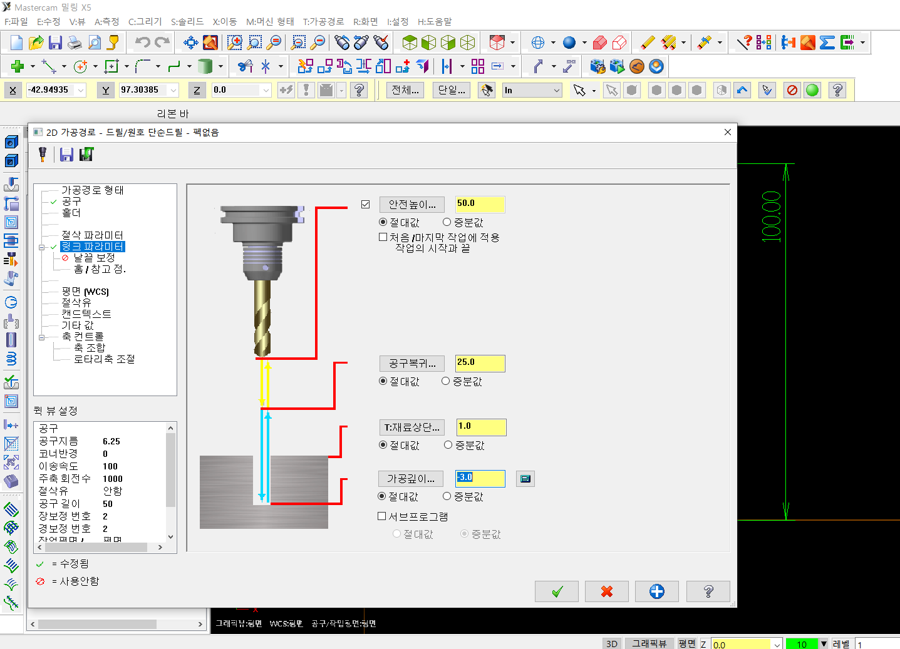The width and height of the screenshot is (900, 649).
Task: Open dropdown arrow beside the cursor select icon
Action: [594, 91]
